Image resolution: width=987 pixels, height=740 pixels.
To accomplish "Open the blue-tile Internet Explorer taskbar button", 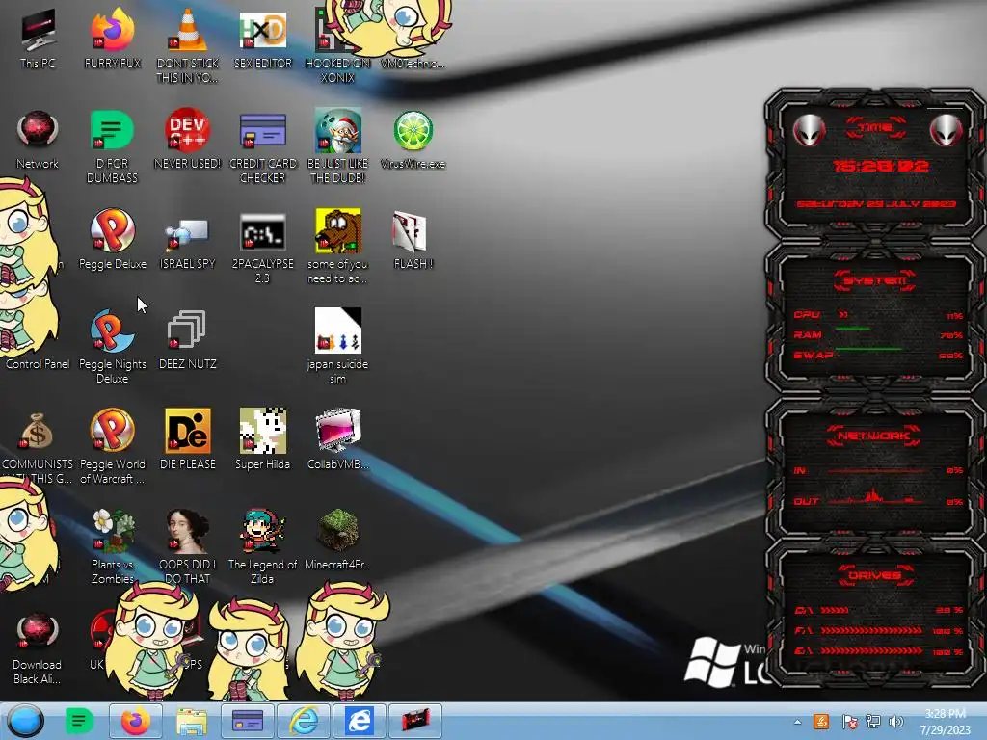I will (x=360, y=721).
